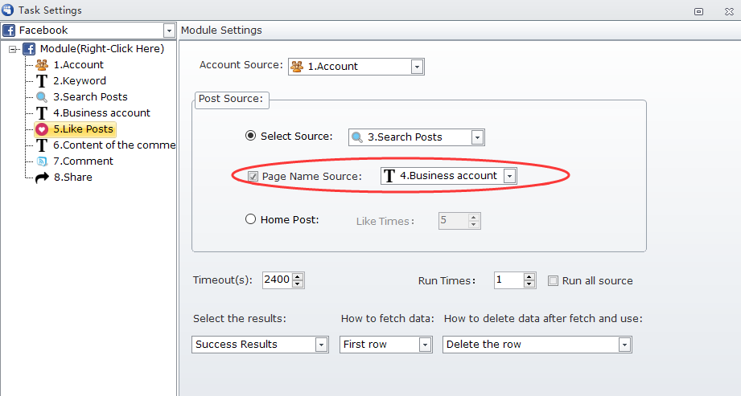Click the Share arrow icon
Image resolution: width=741 pixels, height=396 pixels.
pos(42,178)
